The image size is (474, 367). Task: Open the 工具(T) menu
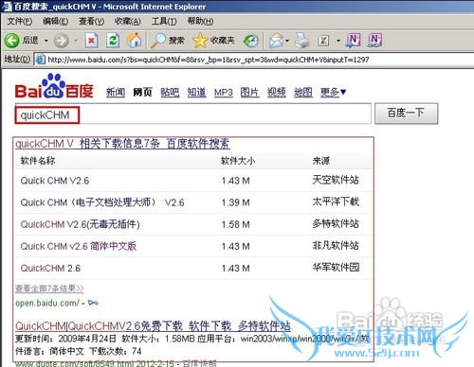pyautogui.click(x=164, y=21)
